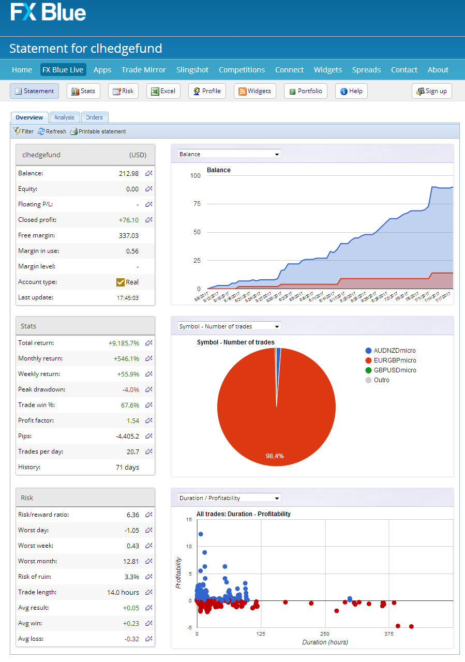Screen dimensions: 465x662
Task: Click the chart icon next to Balance
Action: (x=148, y=173)
